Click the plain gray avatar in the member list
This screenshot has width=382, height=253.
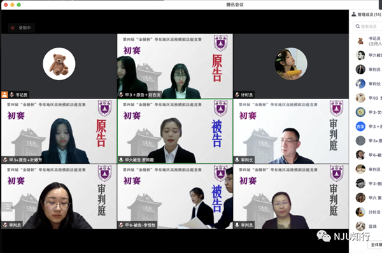pos(360,140)
